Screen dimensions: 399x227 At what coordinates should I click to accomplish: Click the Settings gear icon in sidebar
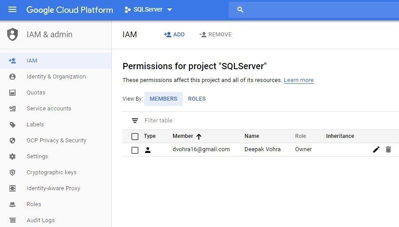tap(12, 157)
